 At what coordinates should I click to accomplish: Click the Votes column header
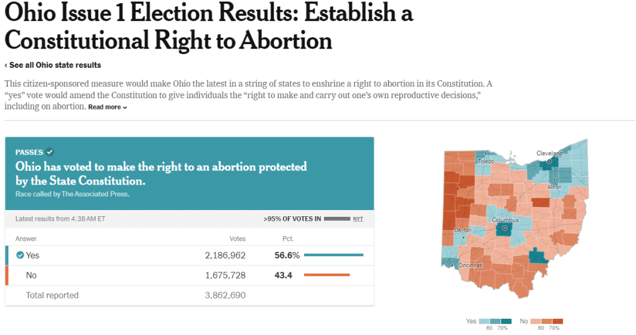237,239
